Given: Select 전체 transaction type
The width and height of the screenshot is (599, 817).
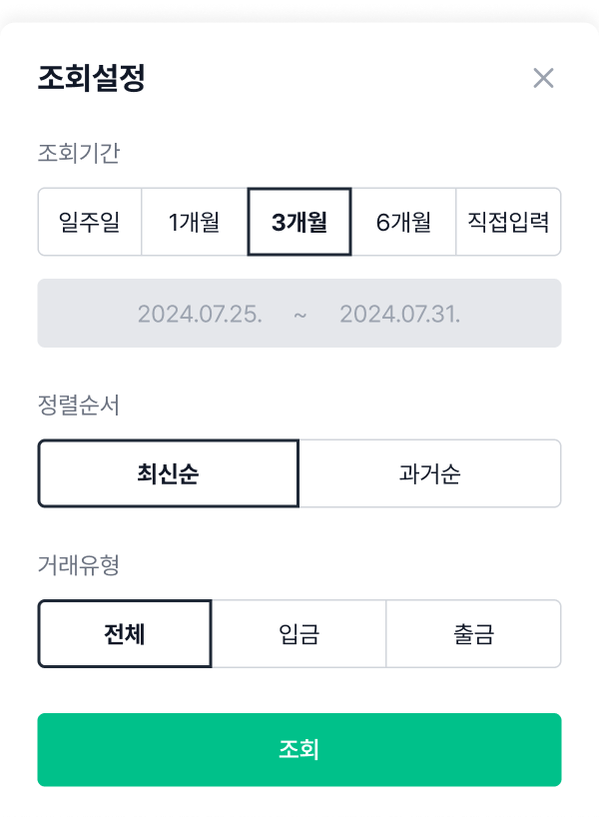Looking at the screenshot, I should 124,633.
